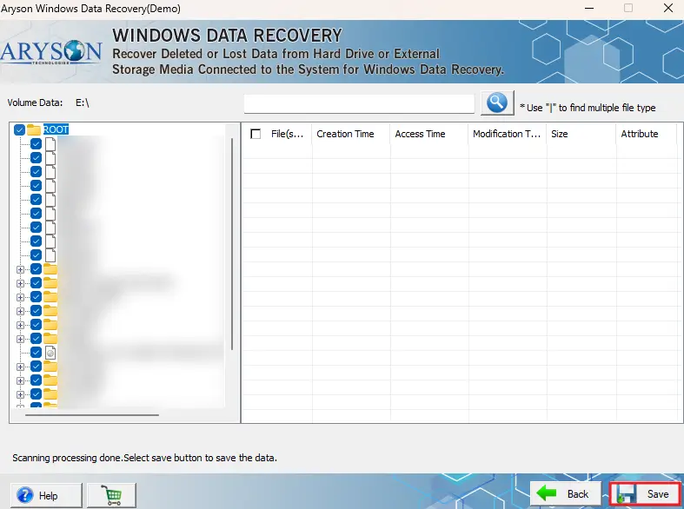684x509 pixels.
Task: Sort by the Attribute column header
Action: [646, 134]
